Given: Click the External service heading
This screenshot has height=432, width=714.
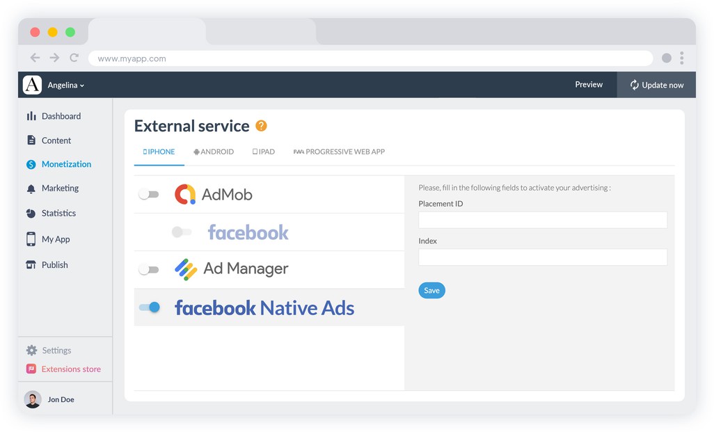Looking at the screenshot, I should pyautogui.click(x=191, y=126).
